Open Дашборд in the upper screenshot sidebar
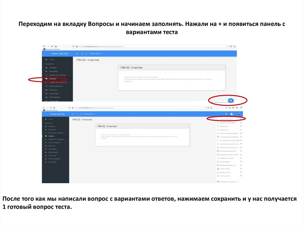This screenshot has width=304, height=228. pos(51,67)
